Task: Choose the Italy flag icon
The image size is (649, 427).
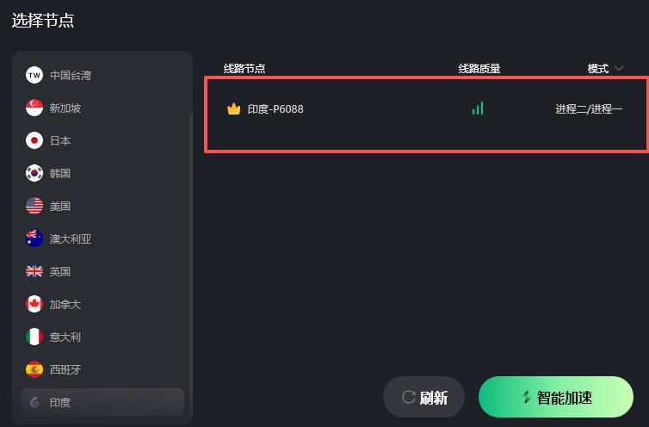Action: coord(34,337)
